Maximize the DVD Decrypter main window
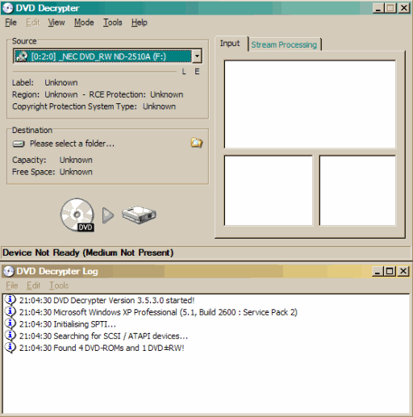 [x=390, y=8]
